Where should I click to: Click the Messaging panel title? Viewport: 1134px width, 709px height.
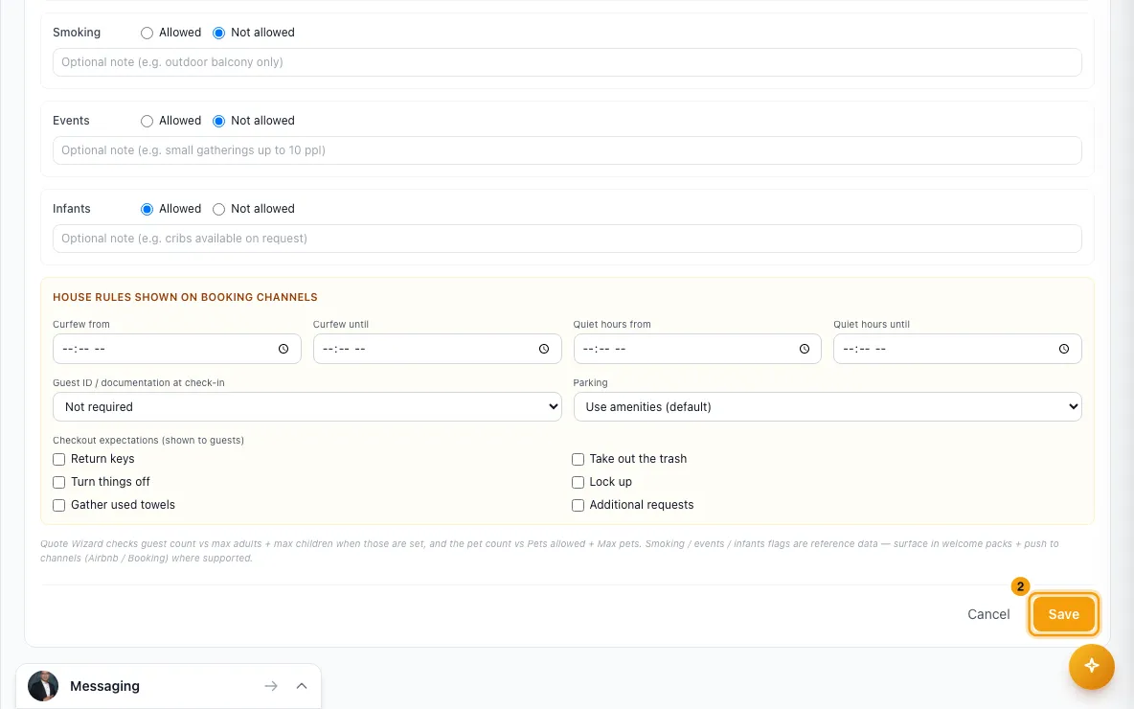point(104,686)
